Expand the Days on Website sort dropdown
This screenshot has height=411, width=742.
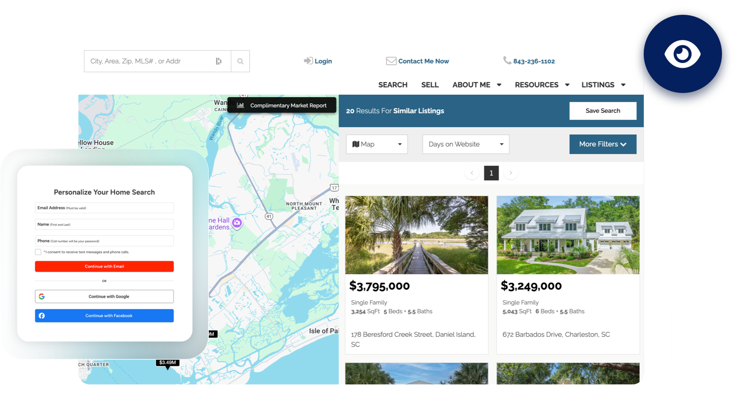pos(465,144)
